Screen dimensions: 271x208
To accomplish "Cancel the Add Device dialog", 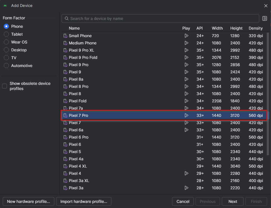I will pos(183,201).
